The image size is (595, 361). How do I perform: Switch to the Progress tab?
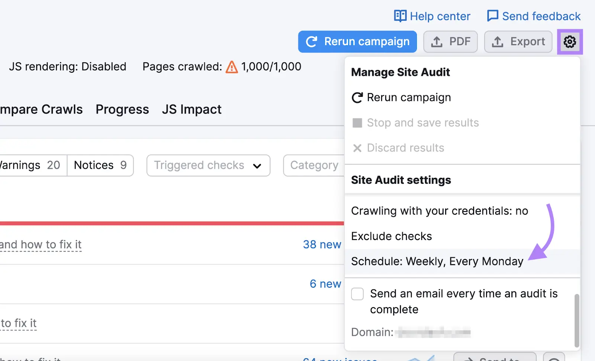point(122,109)
